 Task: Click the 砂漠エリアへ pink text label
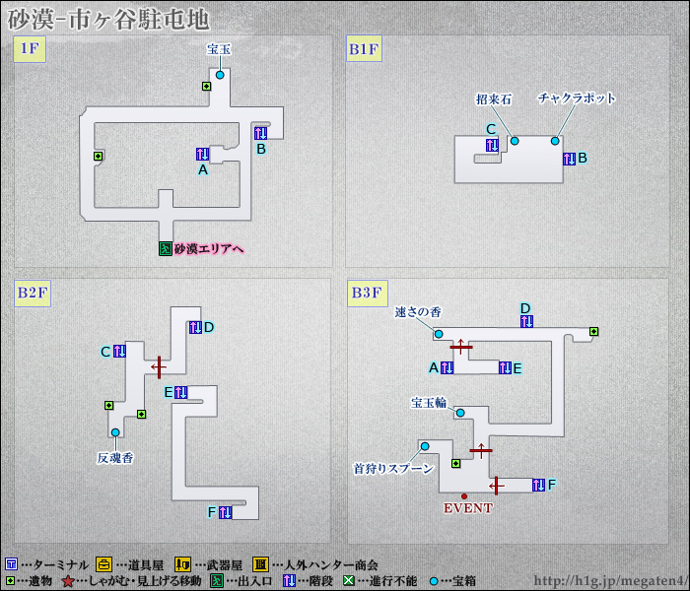(208, 249)
